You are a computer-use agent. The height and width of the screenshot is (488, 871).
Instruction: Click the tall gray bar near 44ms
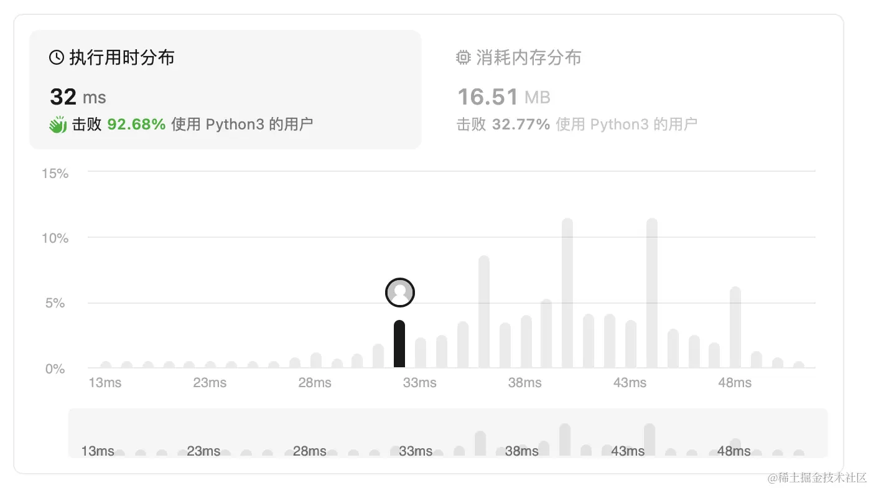(x=652, y=293)
